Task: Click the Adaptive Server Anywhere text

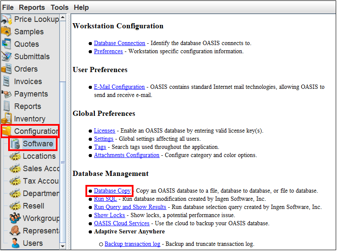Action: point(129,232)
